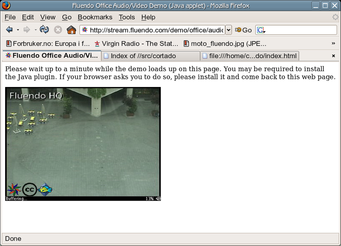The image size is (341, 246).
Task: Show more bookmarks via the chevron
Action: pos(333,43)
